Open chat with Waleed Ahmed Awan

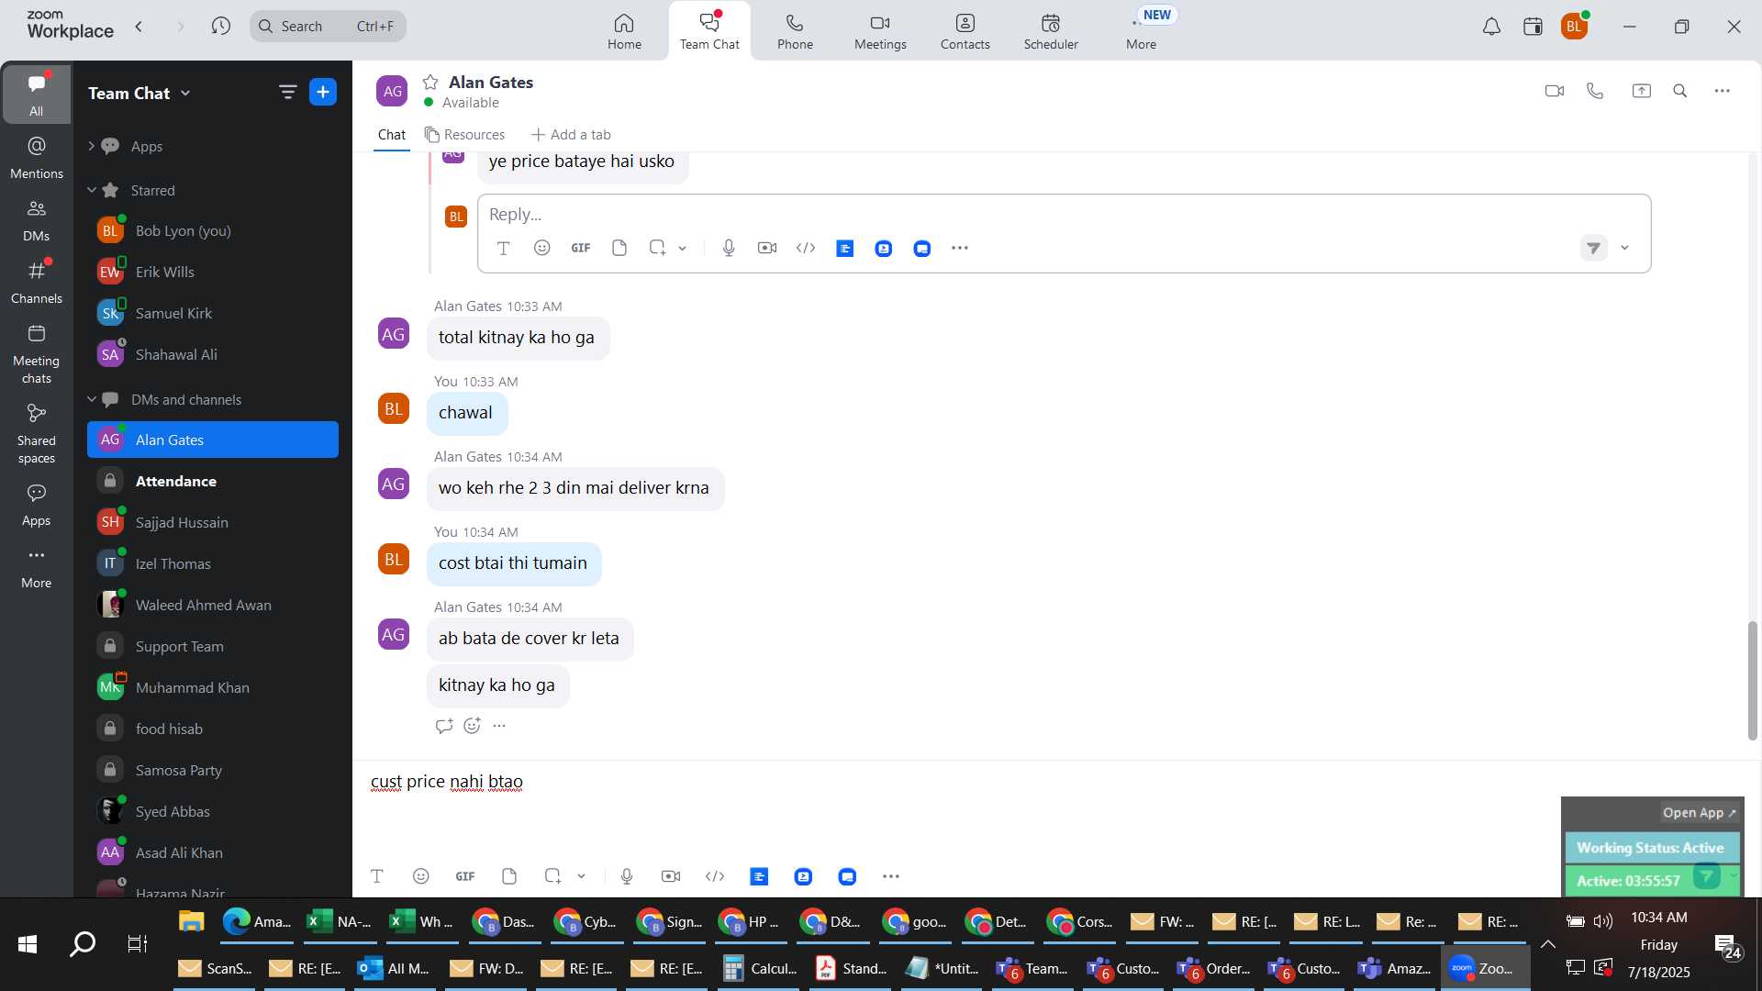pyautogui.click(x=213, y=605)
